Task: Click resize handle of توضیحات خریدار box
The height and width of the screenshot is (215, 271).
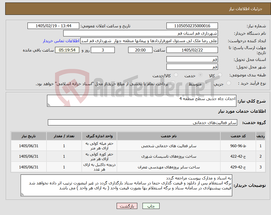Action: (22, 194)
